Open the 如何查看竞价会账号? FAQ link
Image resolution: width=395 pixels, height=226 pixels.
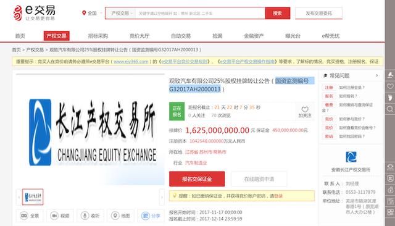point(357,128)
